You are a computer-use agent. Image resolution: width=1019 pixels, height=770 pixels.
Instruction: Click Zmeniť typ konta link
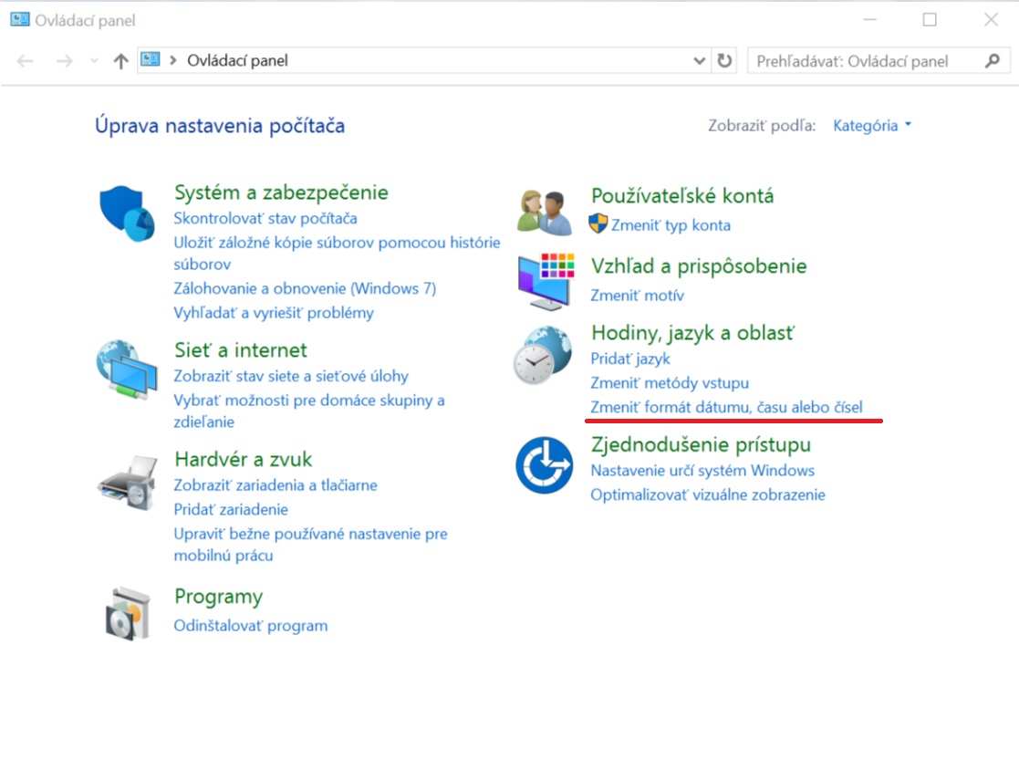pyautogui.click(x=671, y=224)
